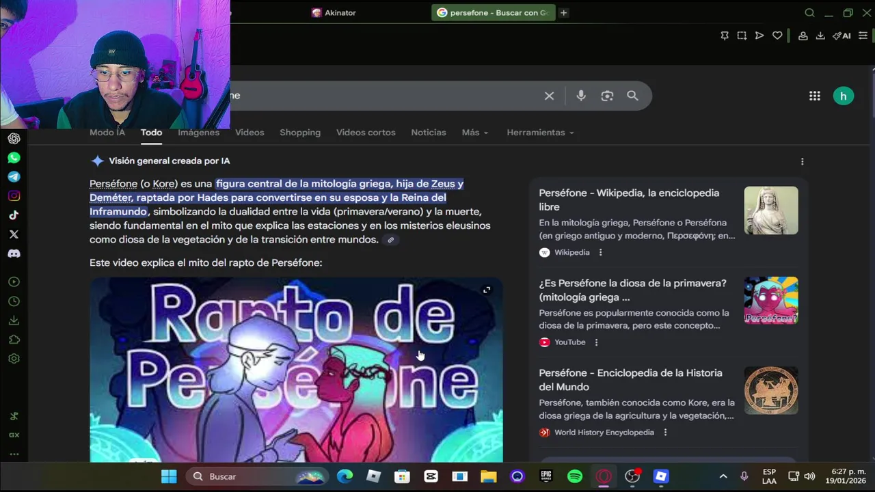Open 'Perséfone - Enciclopedia de la Historia del Mundo'
Image resolution: width=875 pixels, height=492 pixels.
(x=630, y=380)
